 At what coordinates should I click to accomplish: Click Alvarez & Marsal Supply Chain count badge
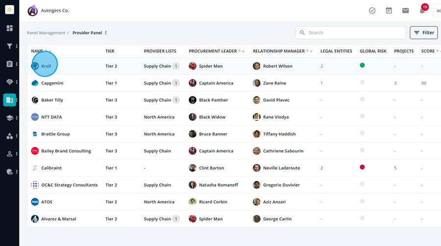(176, 219)
